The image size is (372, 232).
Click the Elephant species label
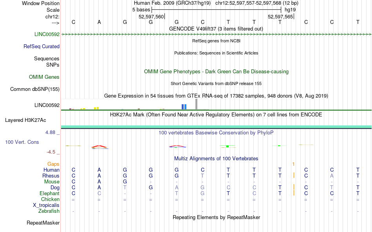(x=49, y=193)
